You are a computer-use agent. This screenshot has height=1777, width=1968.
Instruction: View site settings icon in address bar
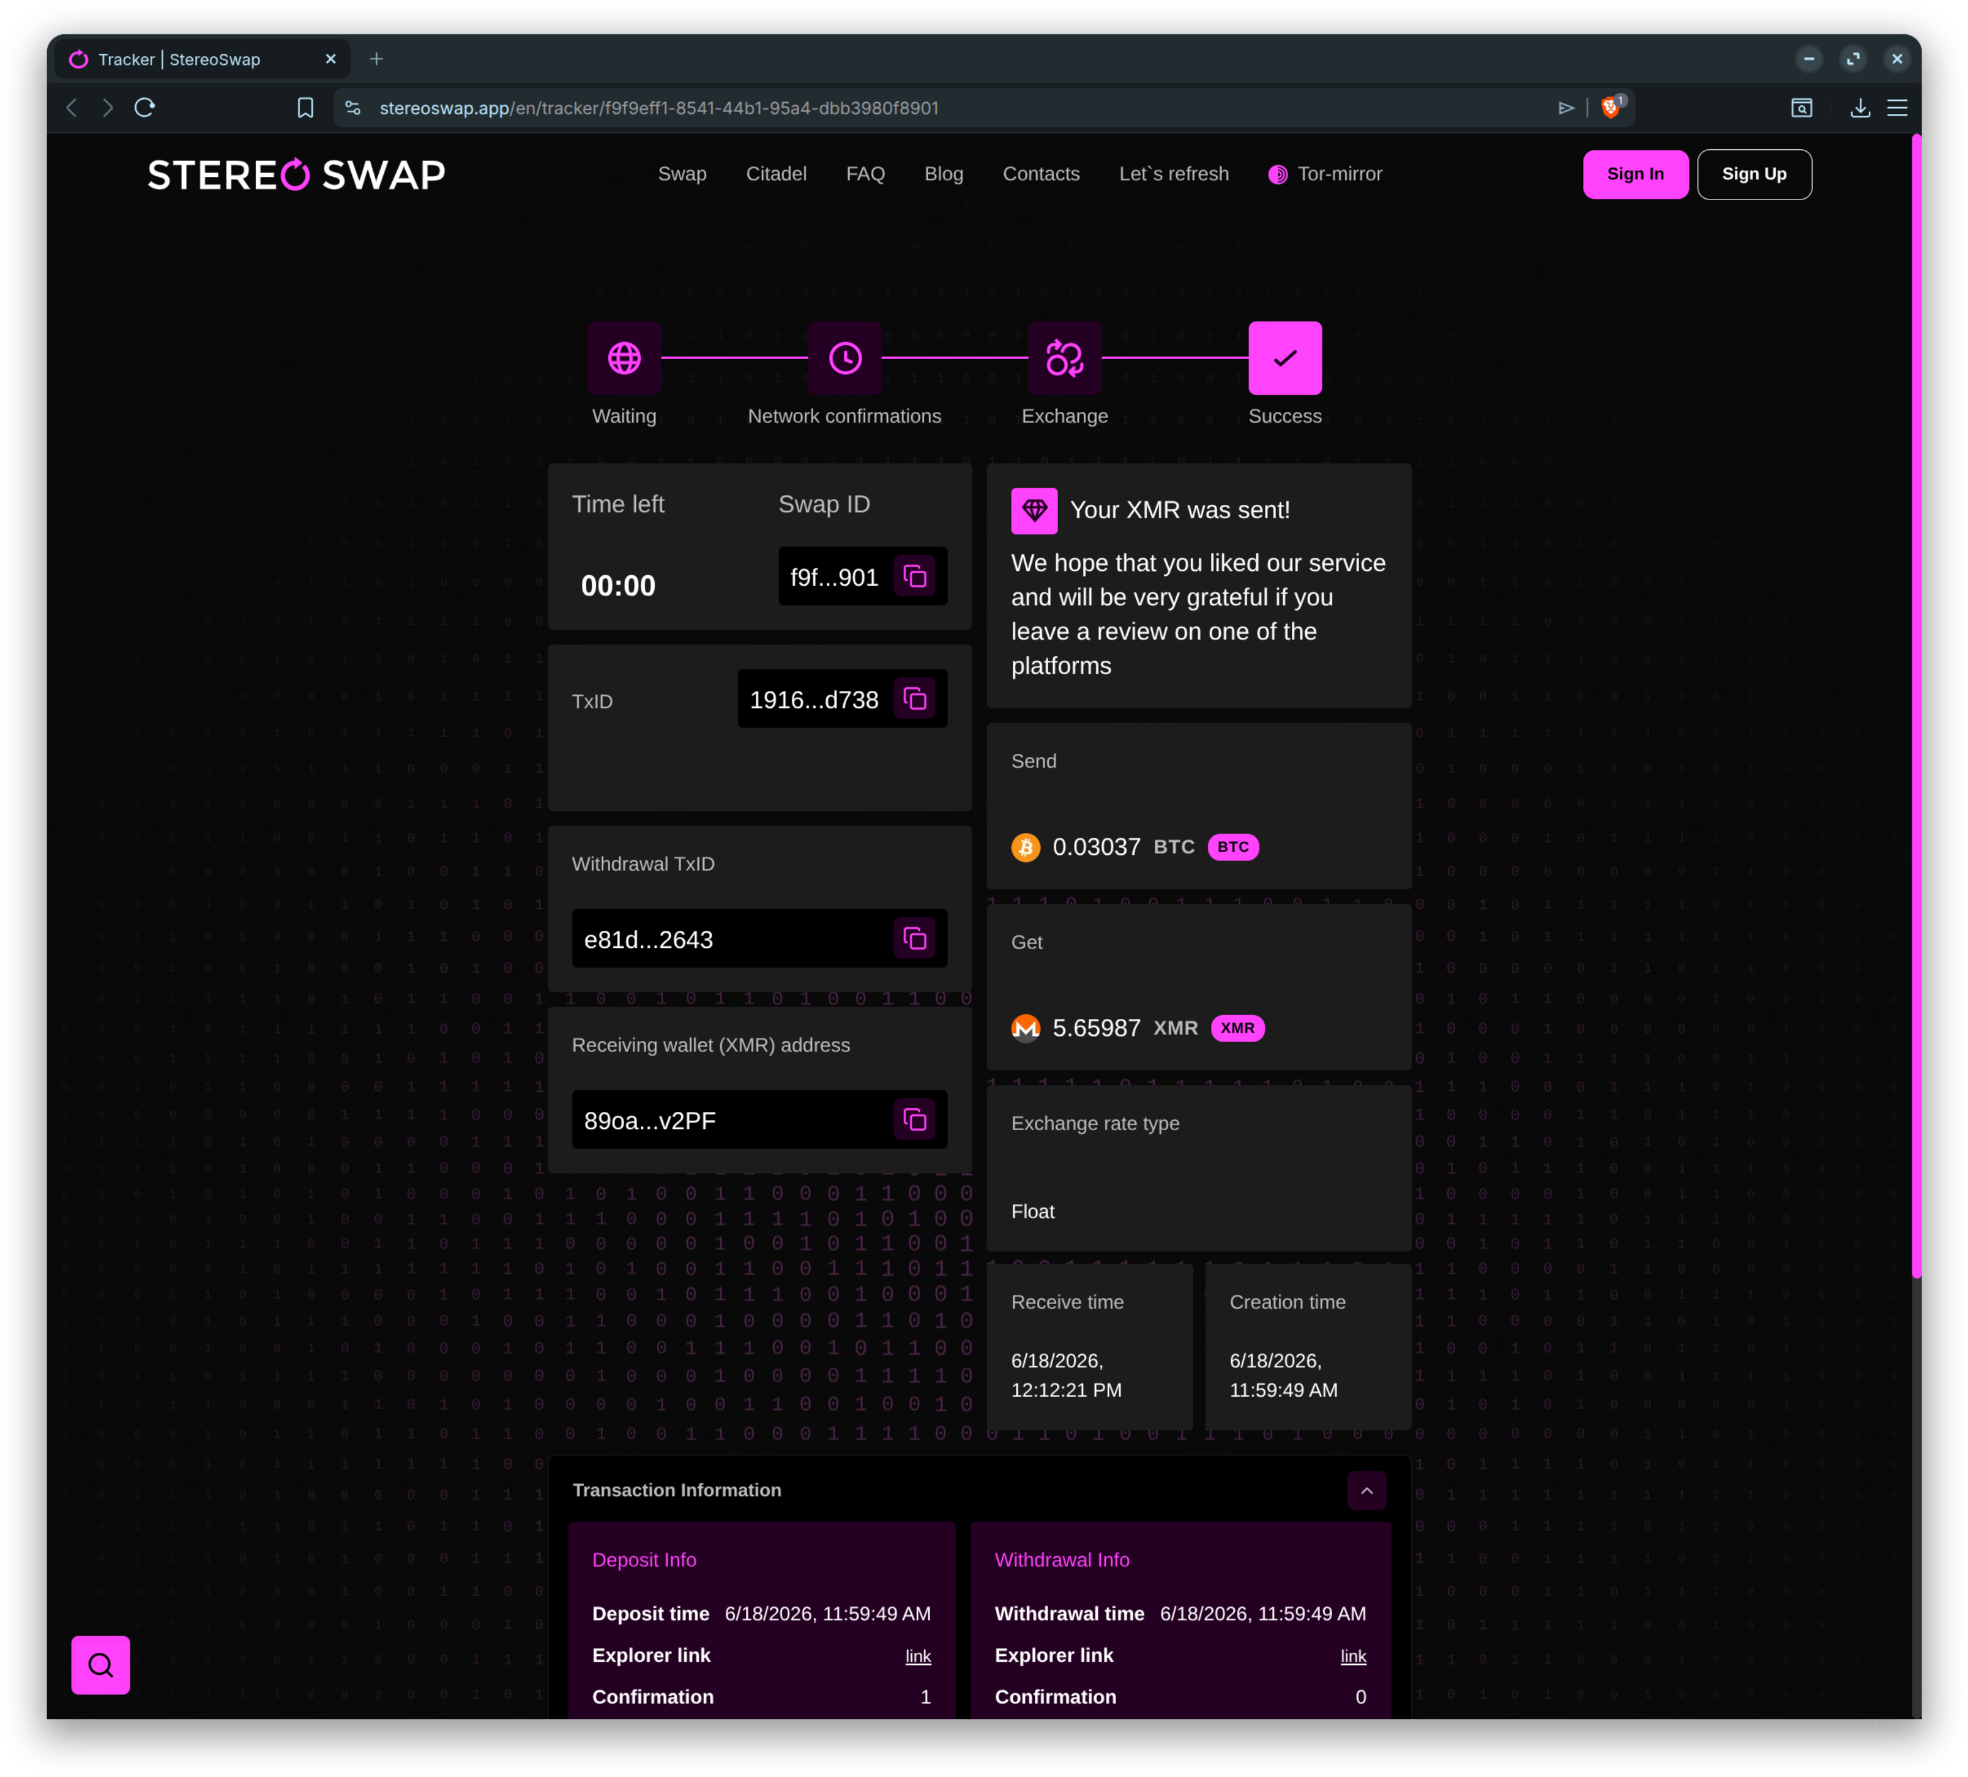pyautogui.click(x=353, y=108)
